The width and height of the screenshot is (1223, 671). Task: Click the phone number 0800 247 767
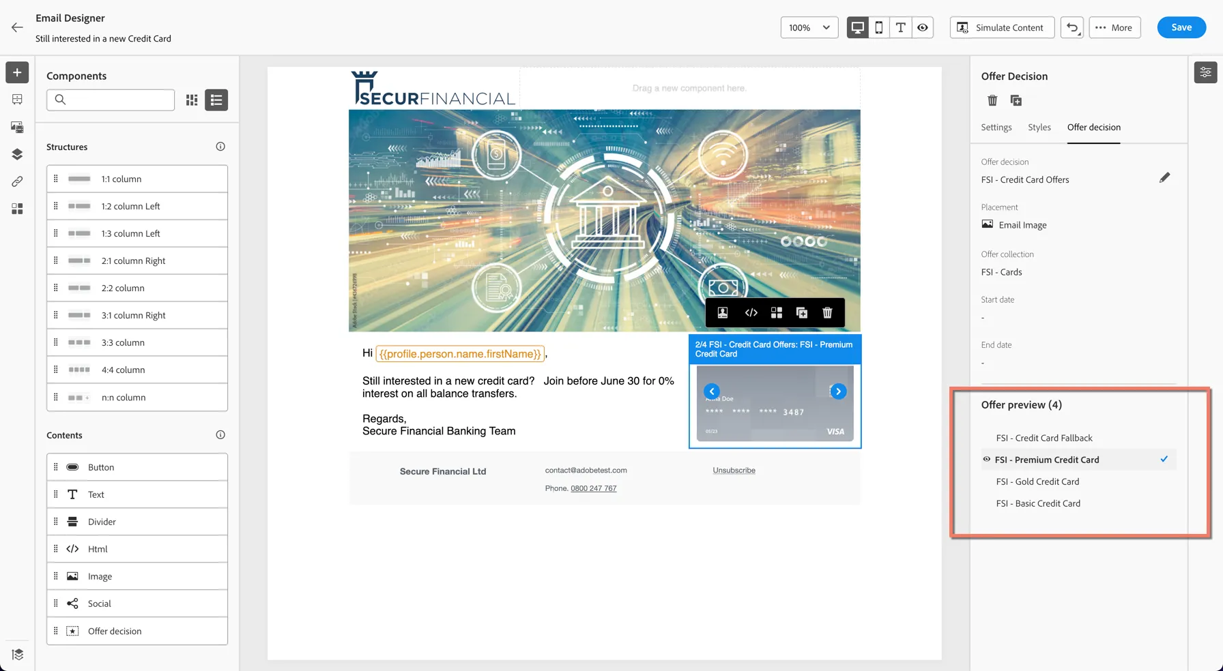[593, 488]
